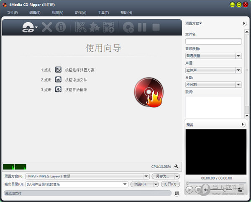
Task: Open the 输出目录(D) path dropdown
Action: point(77,184)
